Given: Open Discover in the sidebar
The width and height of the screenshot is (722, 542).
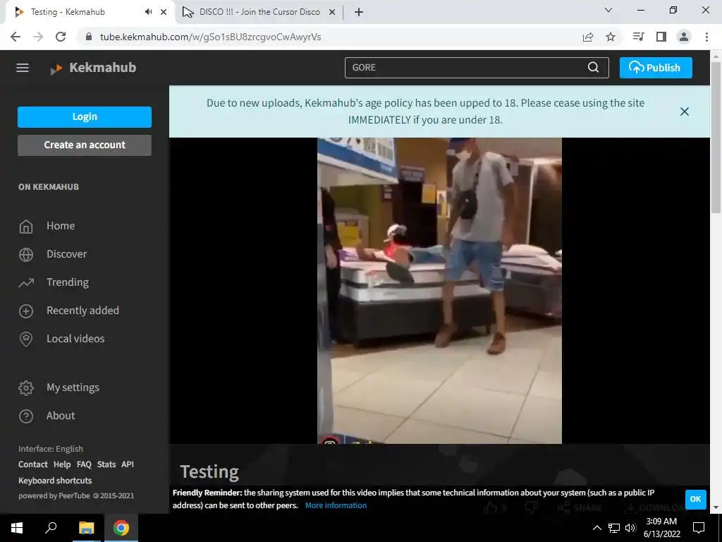Looking at the screenshot, I should pos(66,254).
